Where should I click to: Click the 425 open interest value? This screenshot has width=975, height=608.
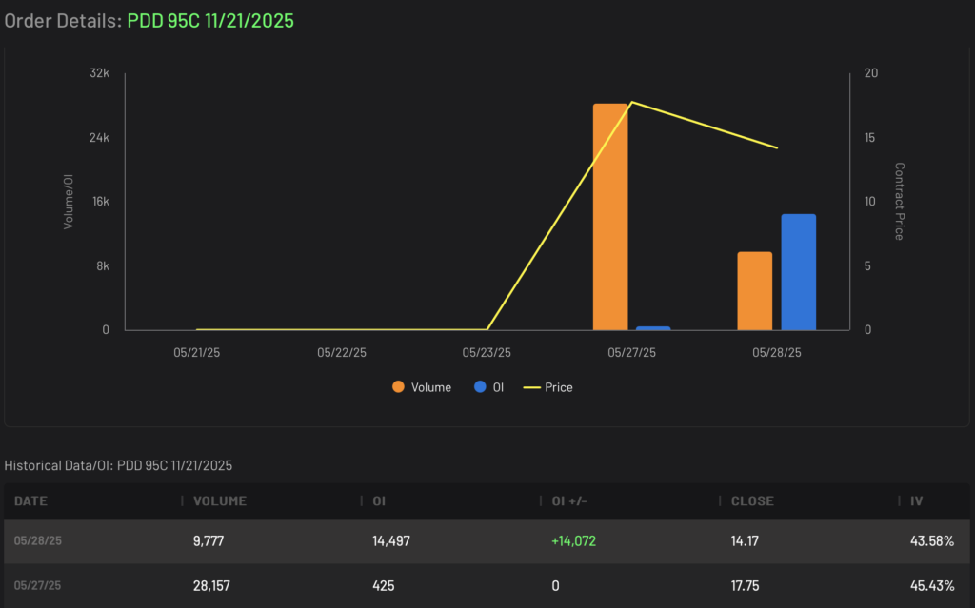pyautogui.click(x=383, y=585)
